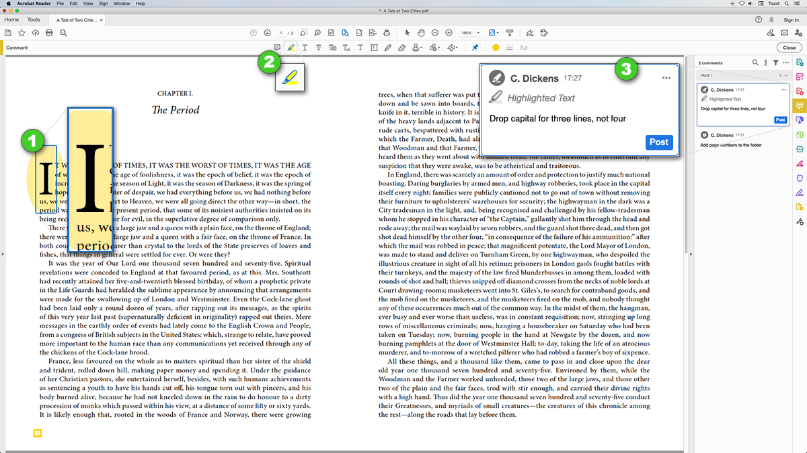Open the notifications bell
807x453 pixels.
coord(771,20)
